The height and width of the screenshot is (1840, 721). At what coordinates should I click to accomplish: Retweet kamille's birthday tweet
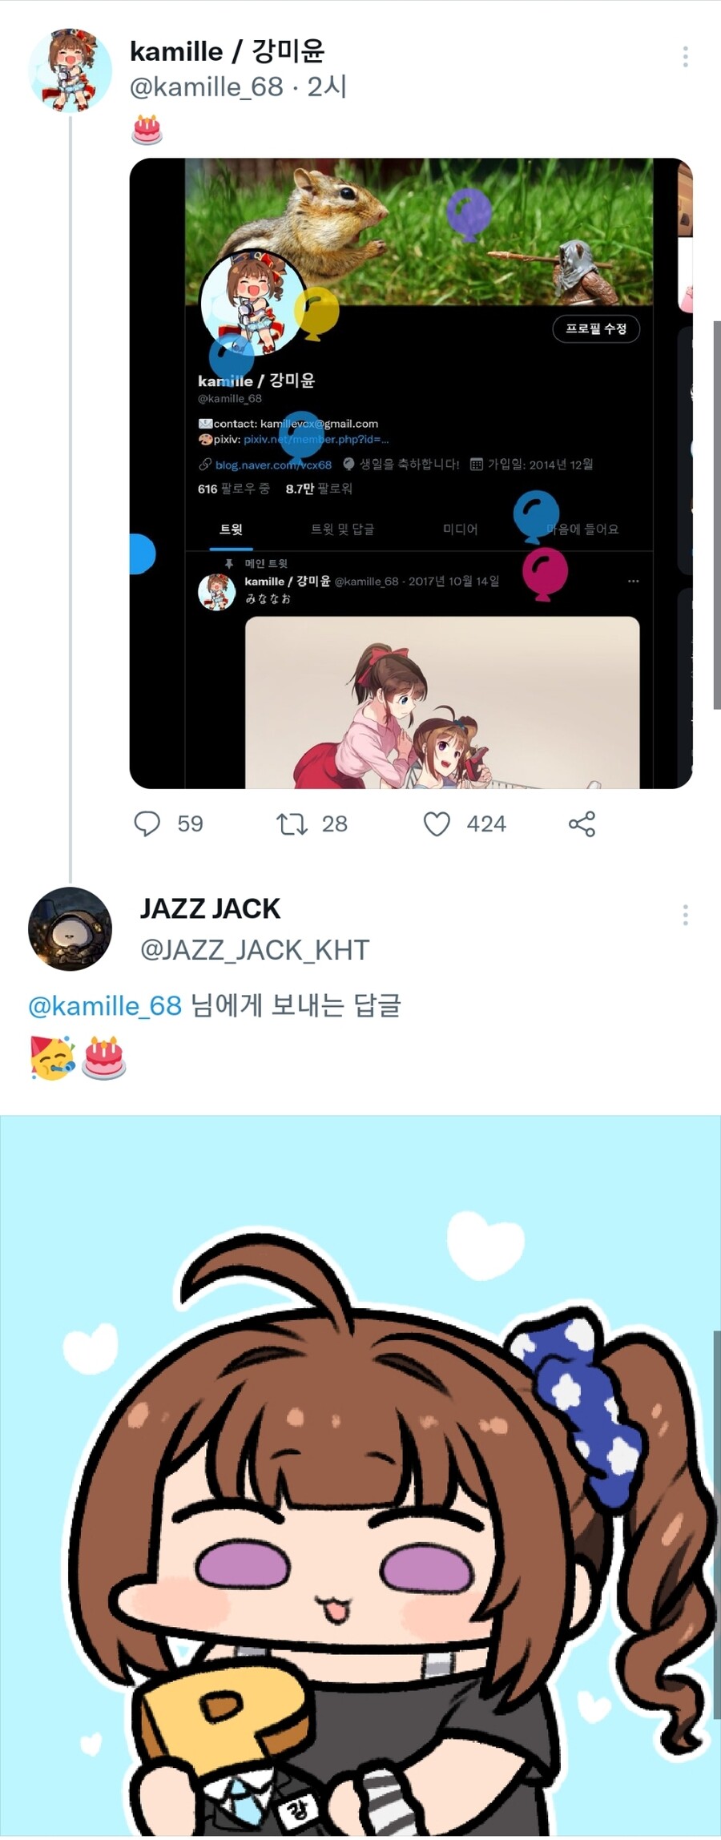[292, 823]
